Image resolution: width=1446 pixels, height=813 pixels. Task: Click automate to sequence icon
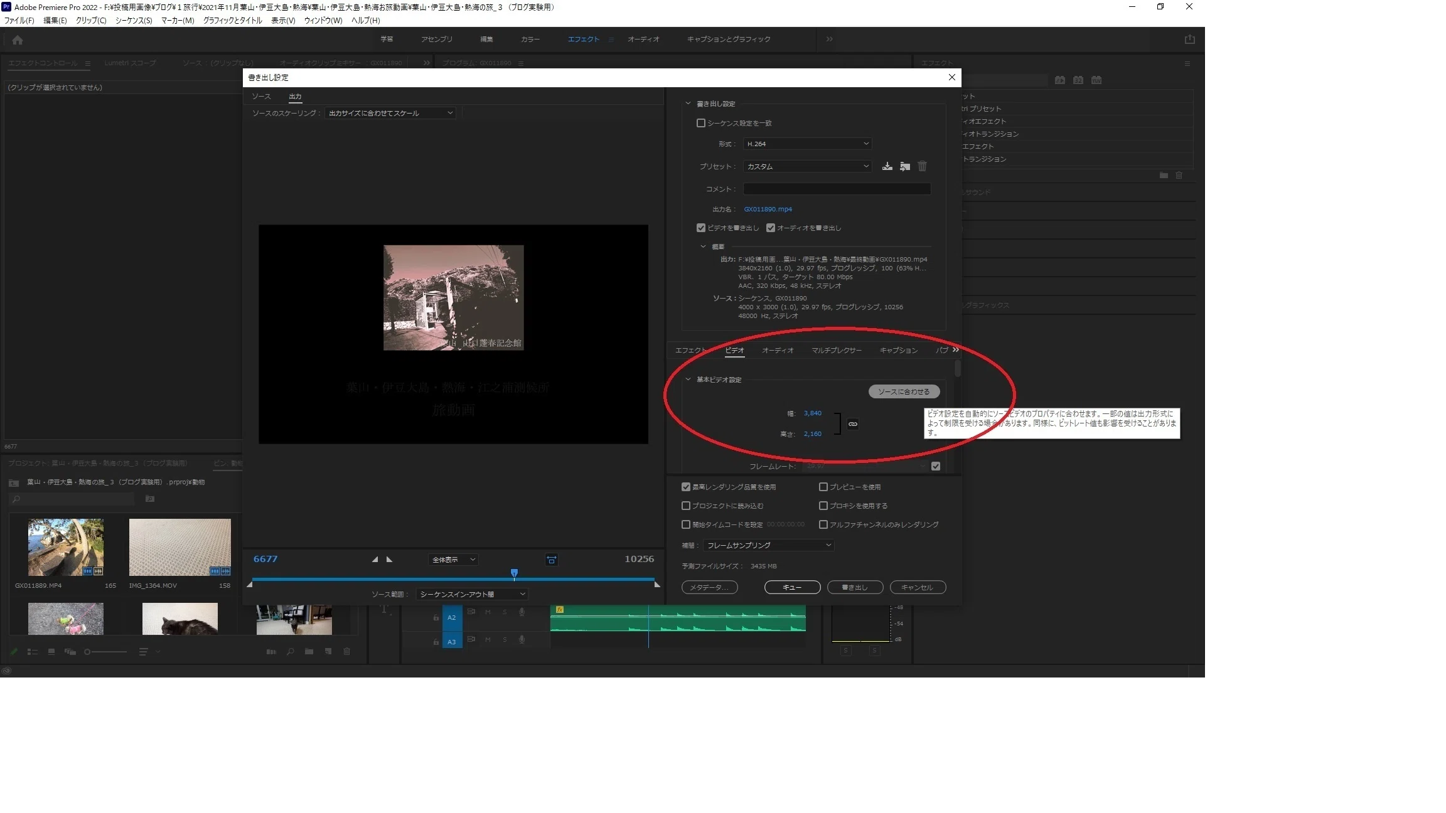coord(271,652)
